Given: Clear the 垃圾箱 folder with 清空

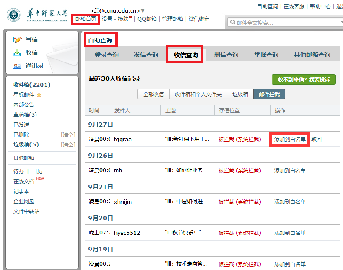Looking at the screenshot, I should 68,144.
